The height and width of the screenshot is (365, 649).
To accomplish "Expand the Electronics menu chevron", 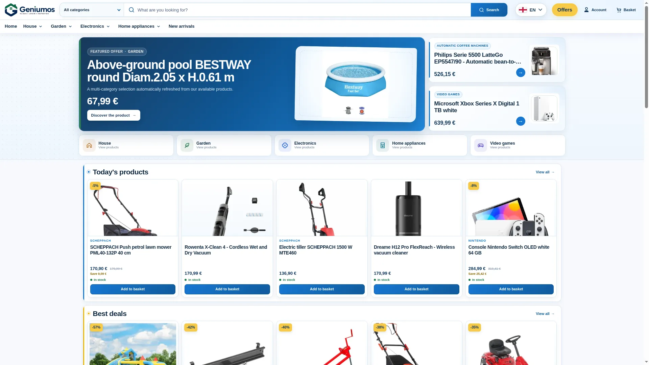I will (x=108, y=26).
